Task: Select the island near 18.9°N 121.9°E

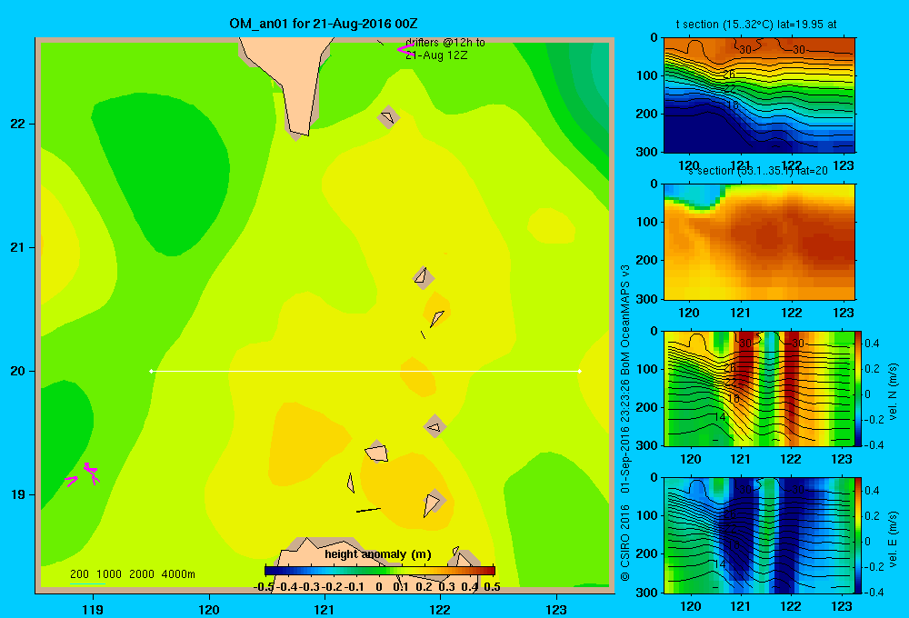Action: [433, 503]
